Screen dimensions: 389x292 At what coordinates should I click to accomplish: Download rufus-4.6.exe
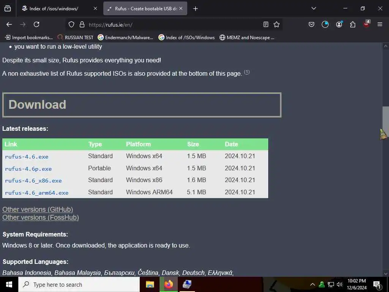tap(27, 157)
